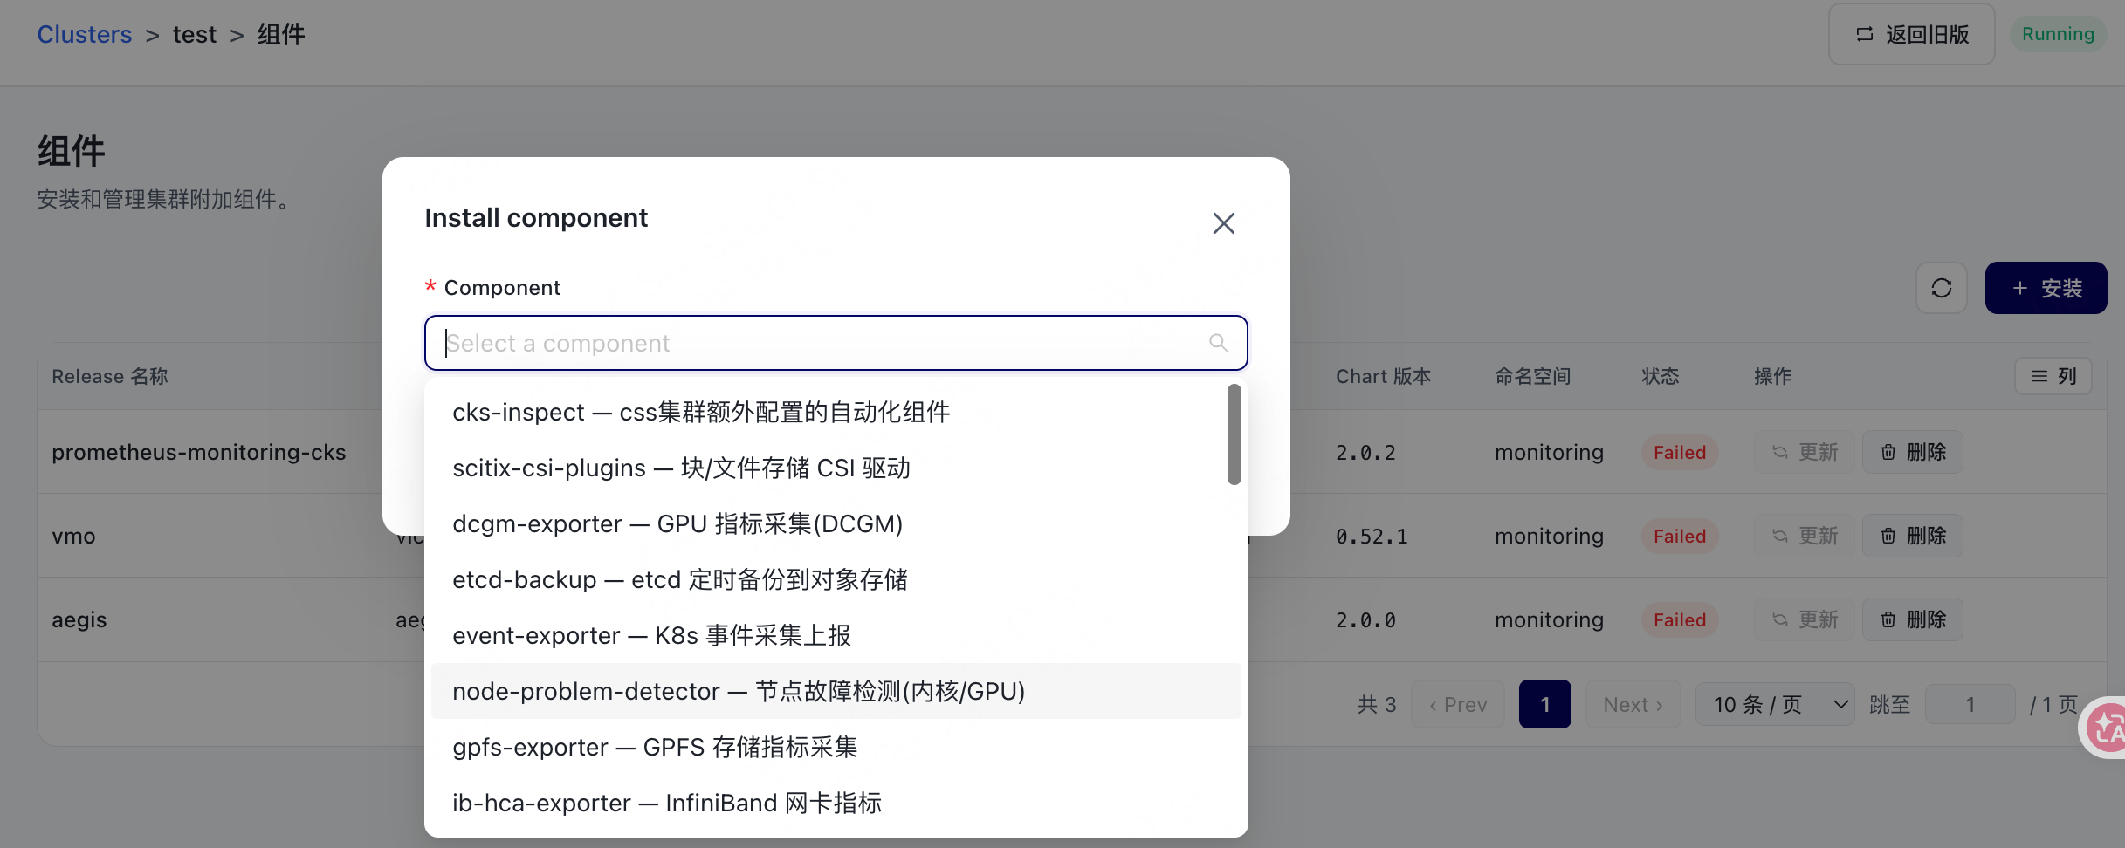Image resolution: width=2125 pixels, height=848 pixels.
Task: Click vmo release name
Action: click(x=73, y=536)
